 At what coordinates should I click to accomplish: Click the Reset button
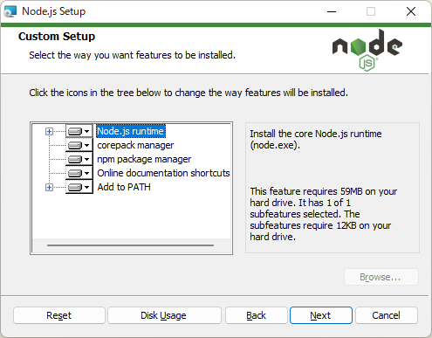coord(59,315)
